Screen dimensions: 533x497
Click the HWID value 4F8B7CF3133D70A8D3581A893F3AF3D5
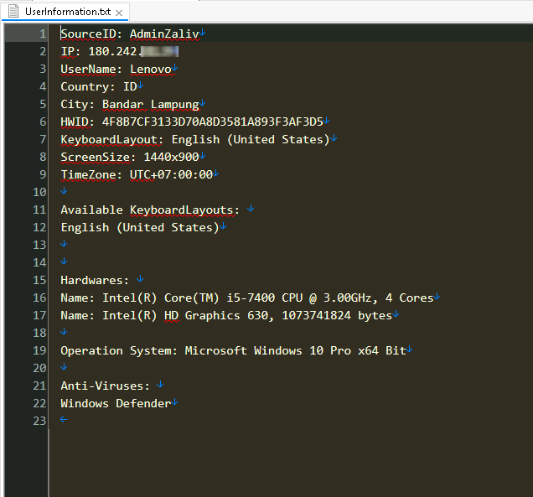point(213,122)
